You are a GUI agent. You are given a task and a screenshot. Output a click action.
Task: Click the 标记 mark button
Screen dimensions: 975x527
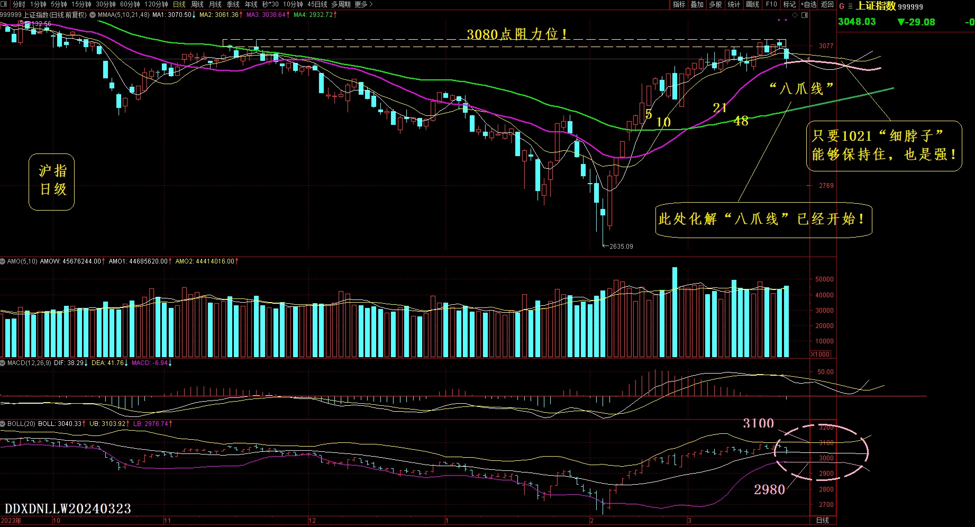(x=789, y=4)
